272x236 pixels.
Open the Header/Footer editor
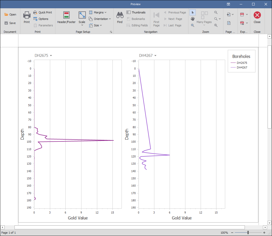pyautogui.click(x=66, y=18)
